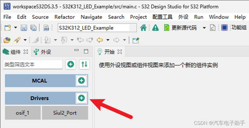Viewport: 249px width, 128px height.
Task: Select the osif_1 component
Action: (23, 113)
